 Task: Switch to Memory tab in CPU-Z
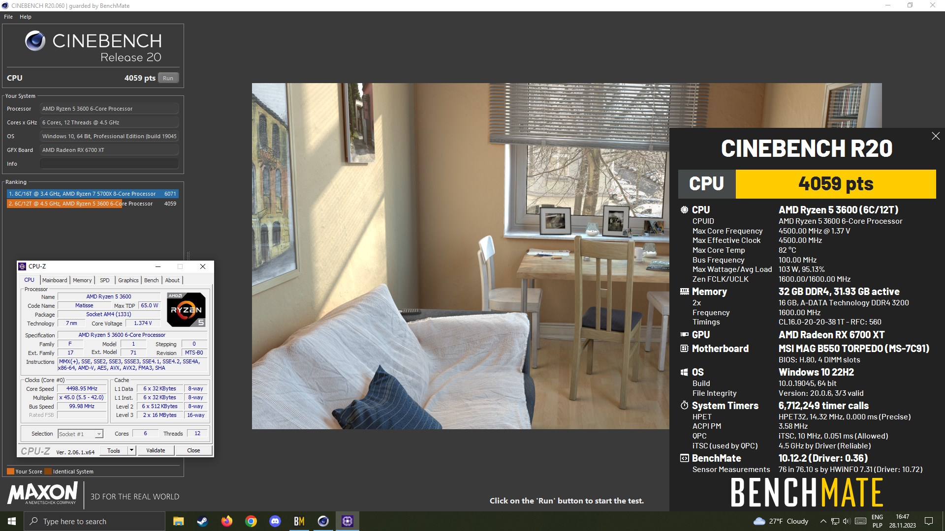82,280
